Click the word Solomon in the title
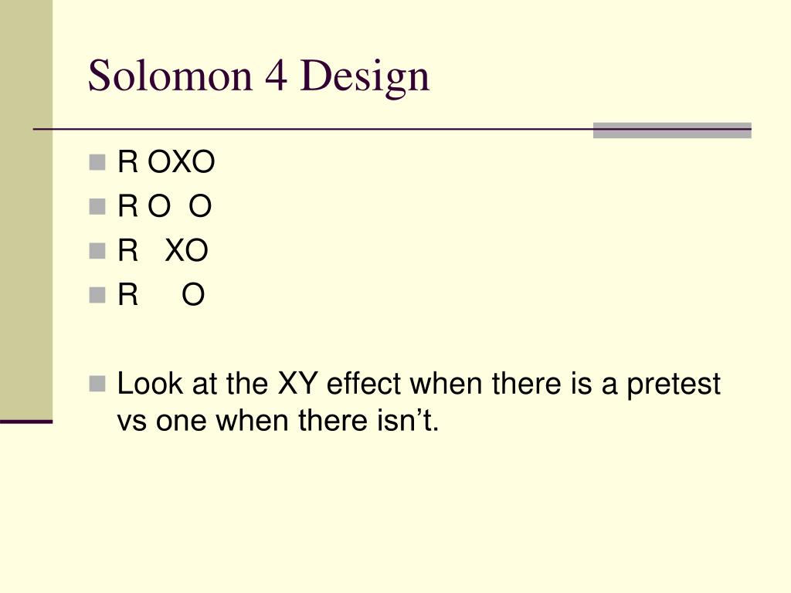This screenshot has height=593, width=791. pyautogui.click(x=170, y=76)
